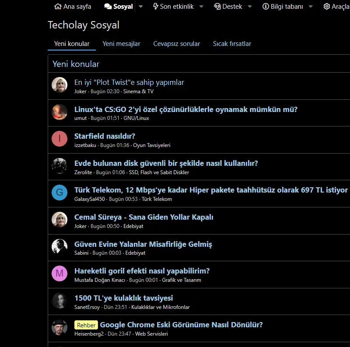This screenshot has height=347, width=350.
Task: Expand the Son etkinlik dropdown arrow
Action: (201, 7)
